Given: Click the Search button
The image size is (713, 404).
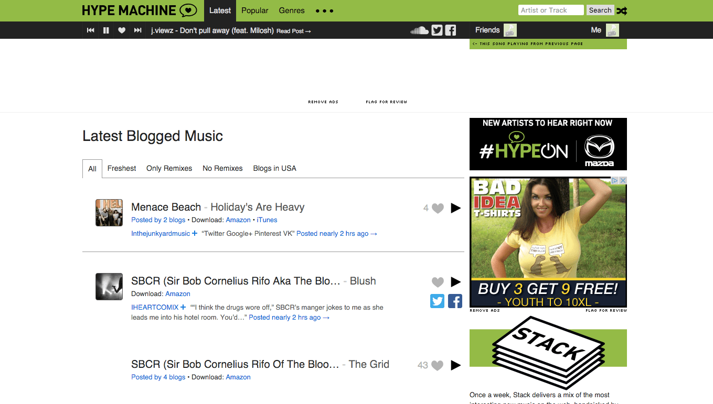Looking at the screenshot, I should (x=600, y=10).
